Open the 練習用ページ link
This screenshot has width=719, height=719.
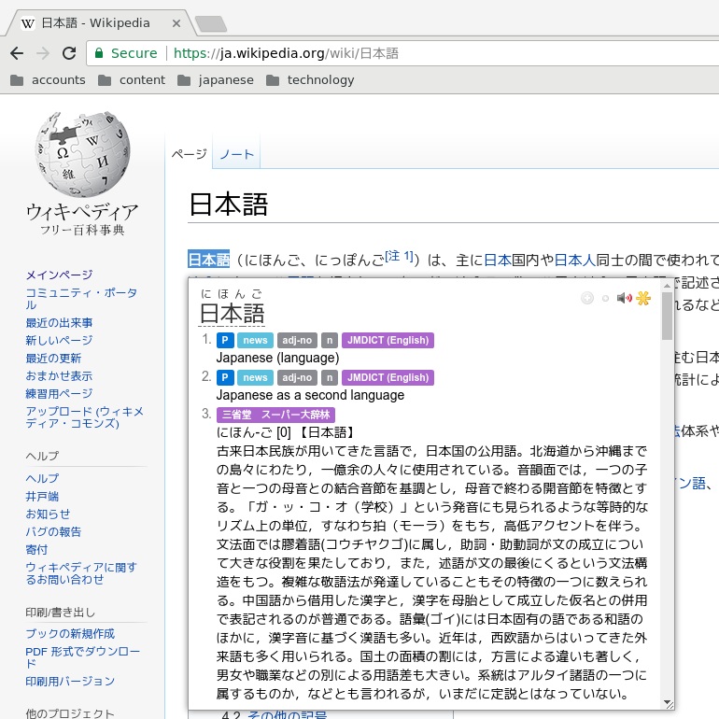pos(59,393)
